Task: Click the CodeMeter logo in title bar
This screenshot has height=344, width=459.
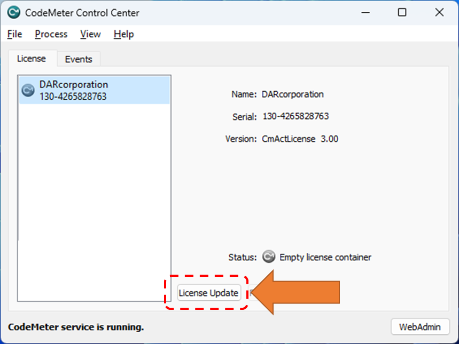Action: 14,13
